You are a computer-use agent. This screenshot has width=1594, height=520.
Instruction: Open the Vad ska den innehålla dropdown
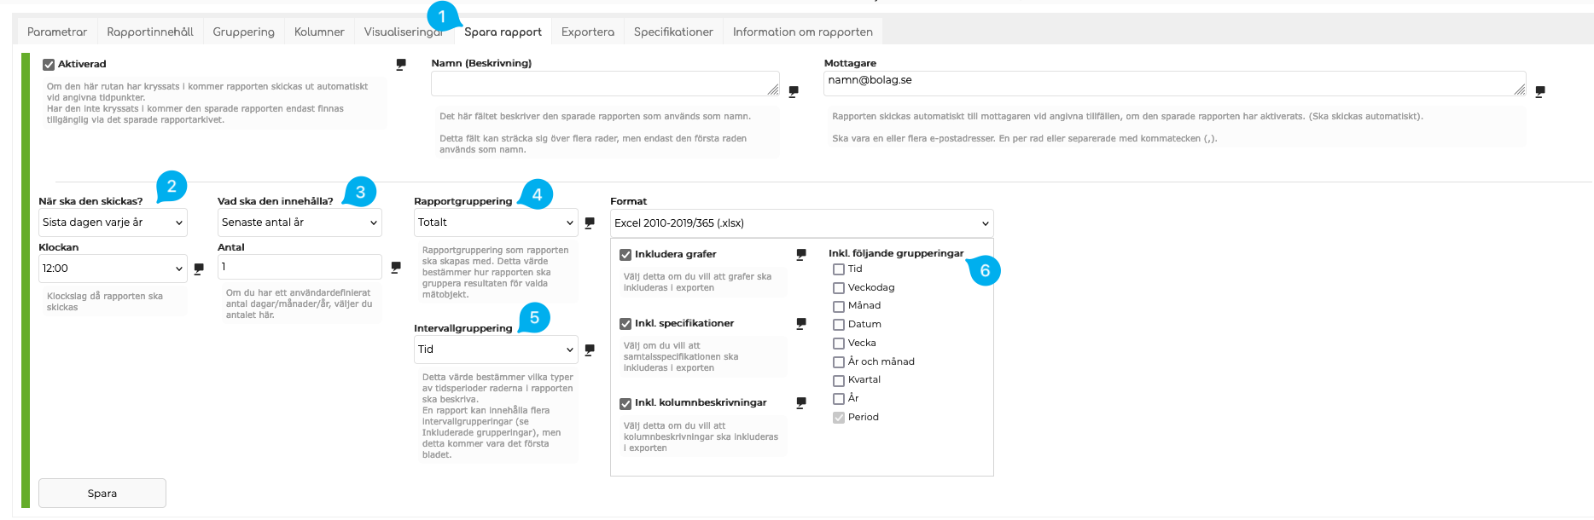point(299,222)
